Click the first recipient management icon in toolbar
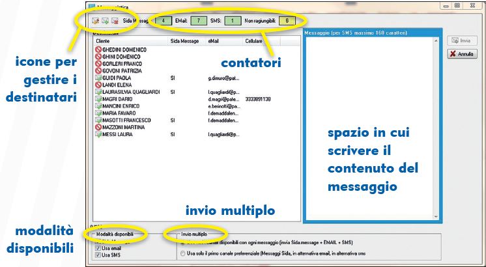The height and width of the screenshot is (267, 486). click(x=96, y=21)
